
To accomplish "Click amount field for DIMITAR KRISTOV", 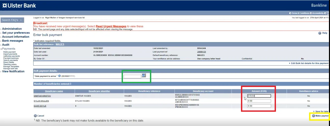I will tap(259, 96).
